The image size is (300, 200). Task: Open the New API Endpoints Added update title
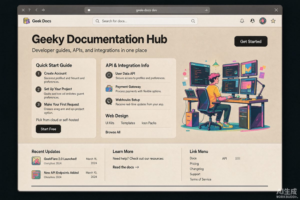point(61,172)
